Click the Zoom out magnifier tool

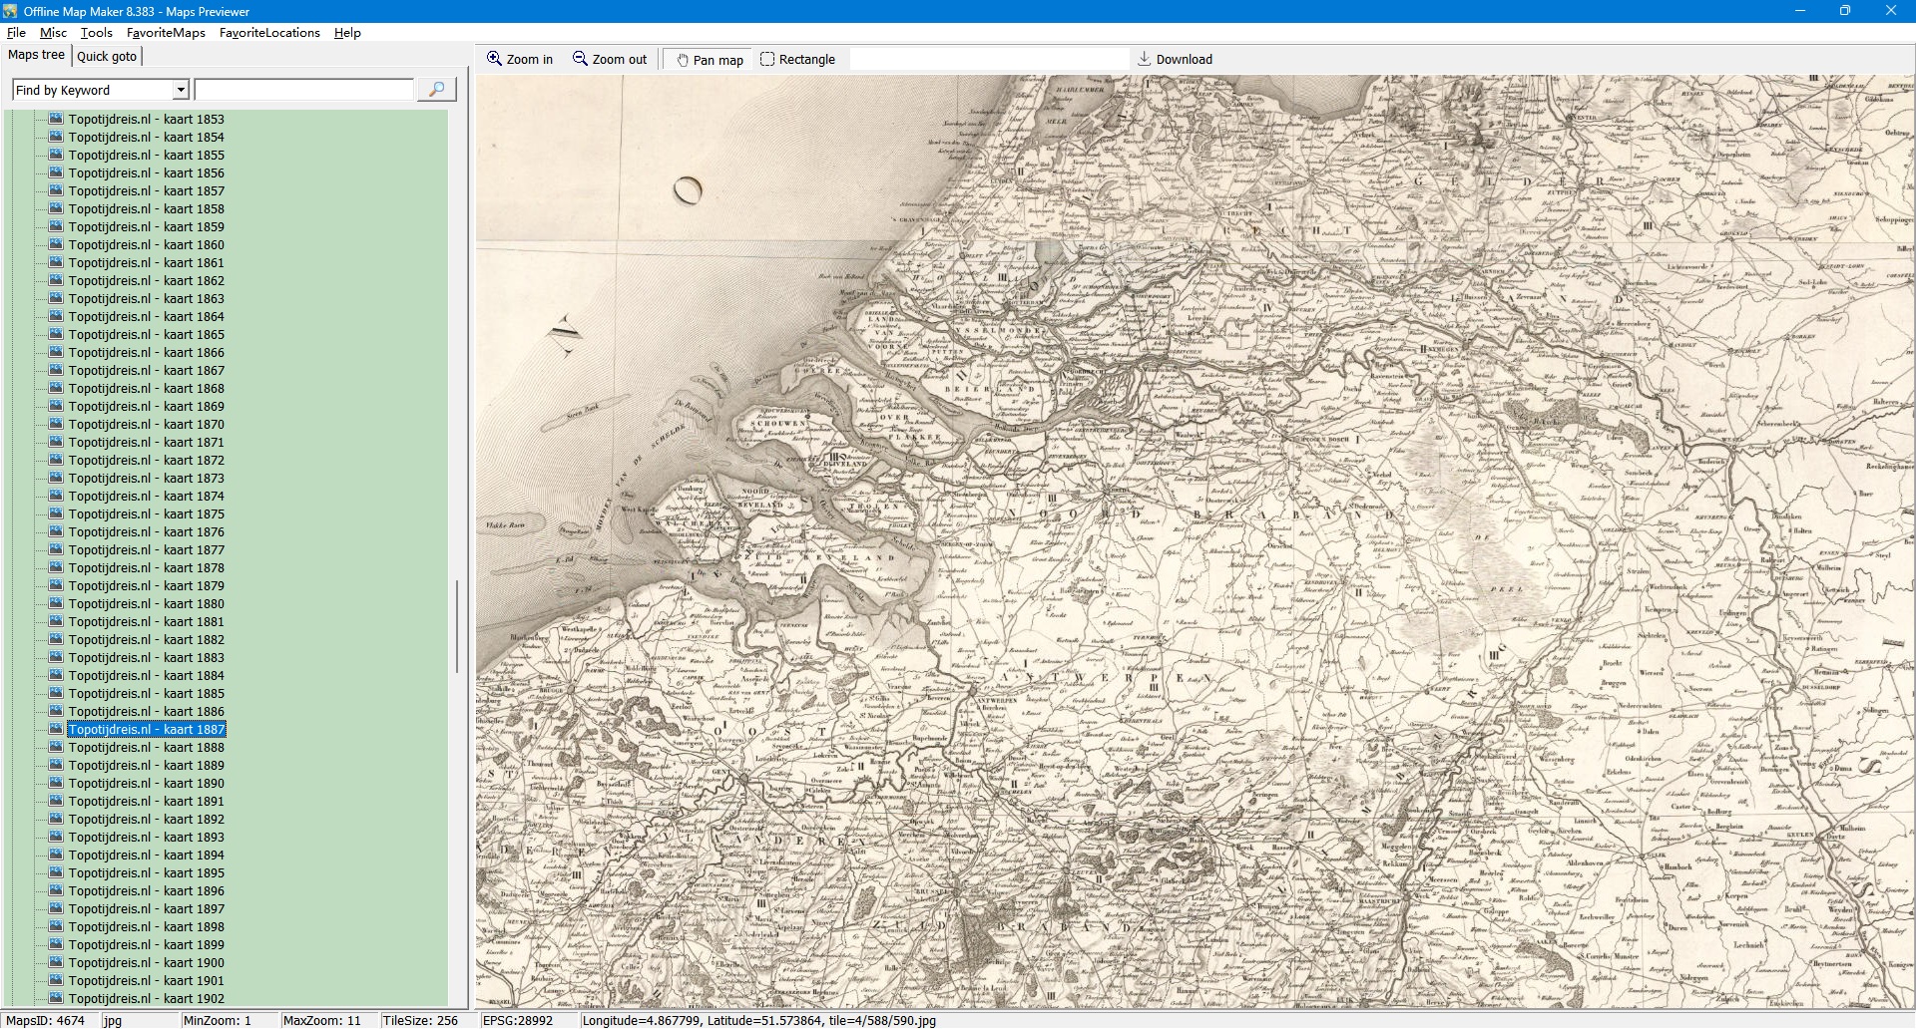(610, 60)
